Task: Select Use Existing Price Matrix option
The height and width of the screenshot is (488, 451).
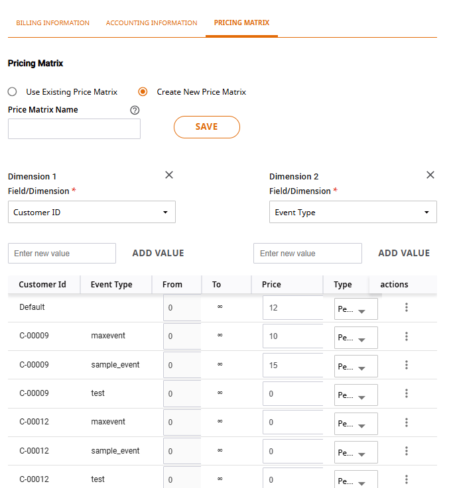Action: coord(12,92)
